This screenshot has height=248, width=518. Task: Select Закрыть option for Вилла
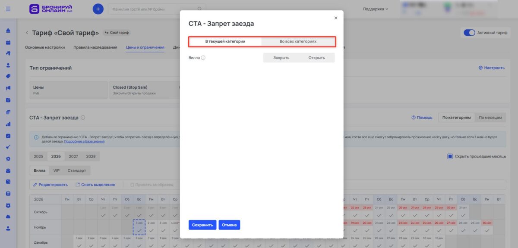281,58
